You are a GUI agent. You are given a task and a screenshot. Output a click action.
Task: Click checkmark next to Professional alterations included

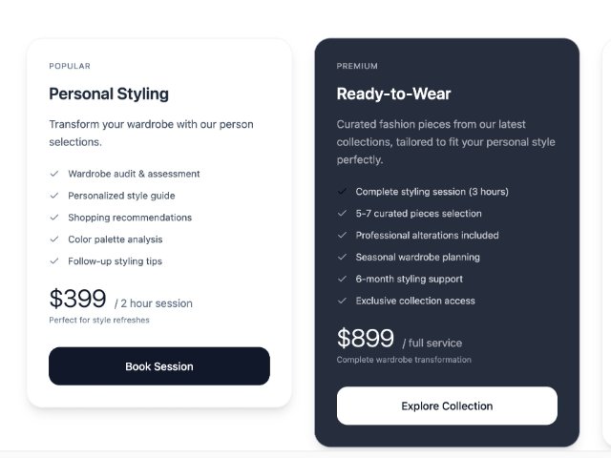[342, 236]
